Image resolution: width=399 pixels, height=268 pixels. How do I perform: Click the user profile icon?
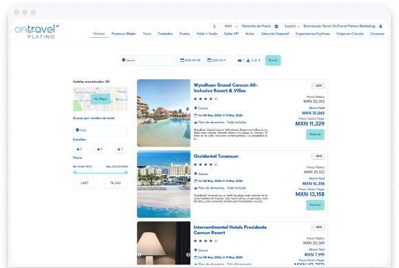[380, 26]
